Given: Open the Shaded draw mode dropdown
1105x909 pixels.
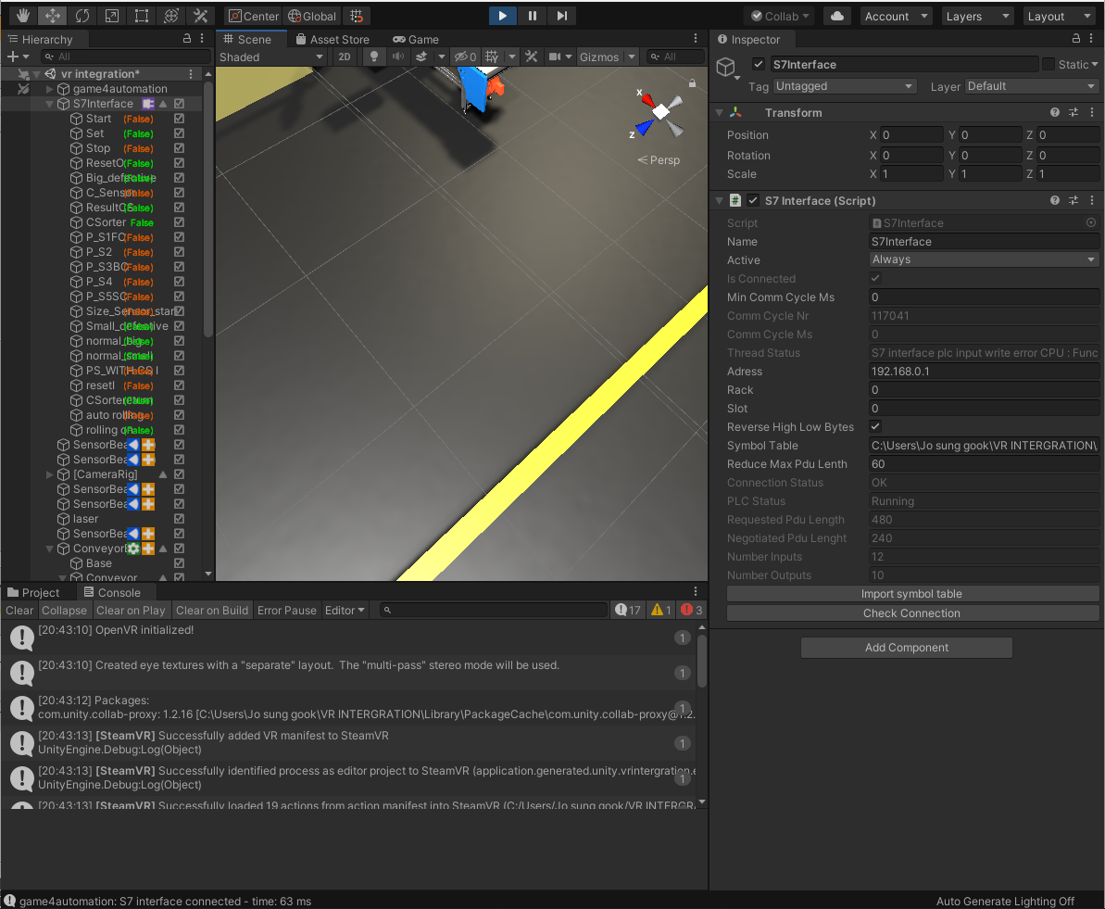Looking at the screenshot, I should (271, 57).
